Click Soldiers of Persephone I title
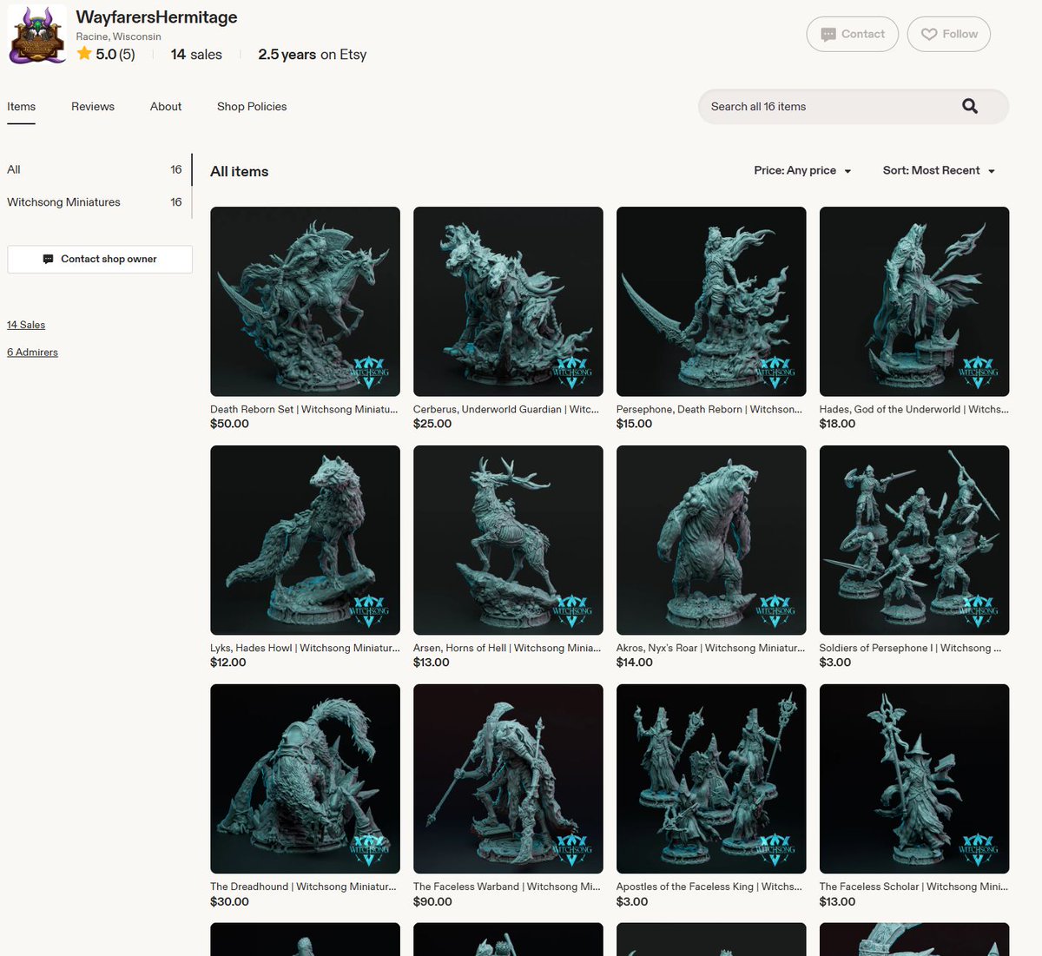This screenshot has height=956, width=1042. click(911, 648)
